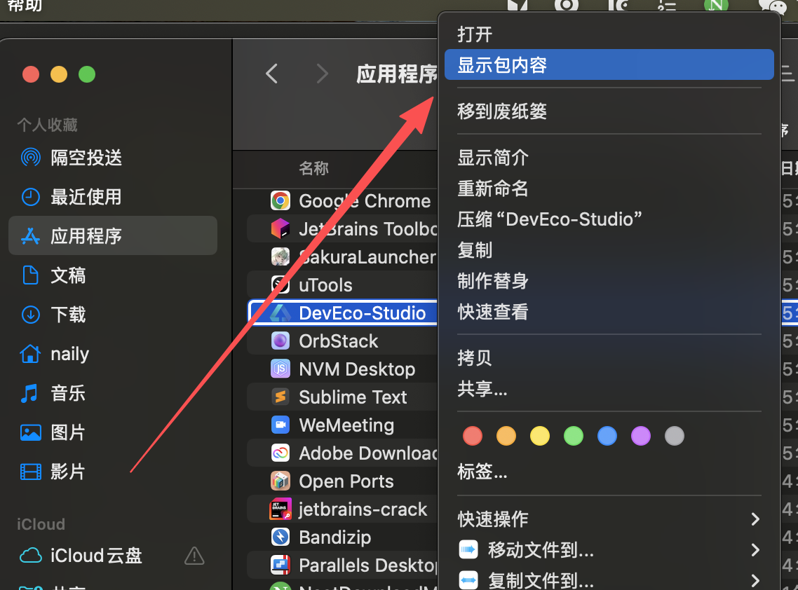Click the OrbStack app icon

(280, 341)
